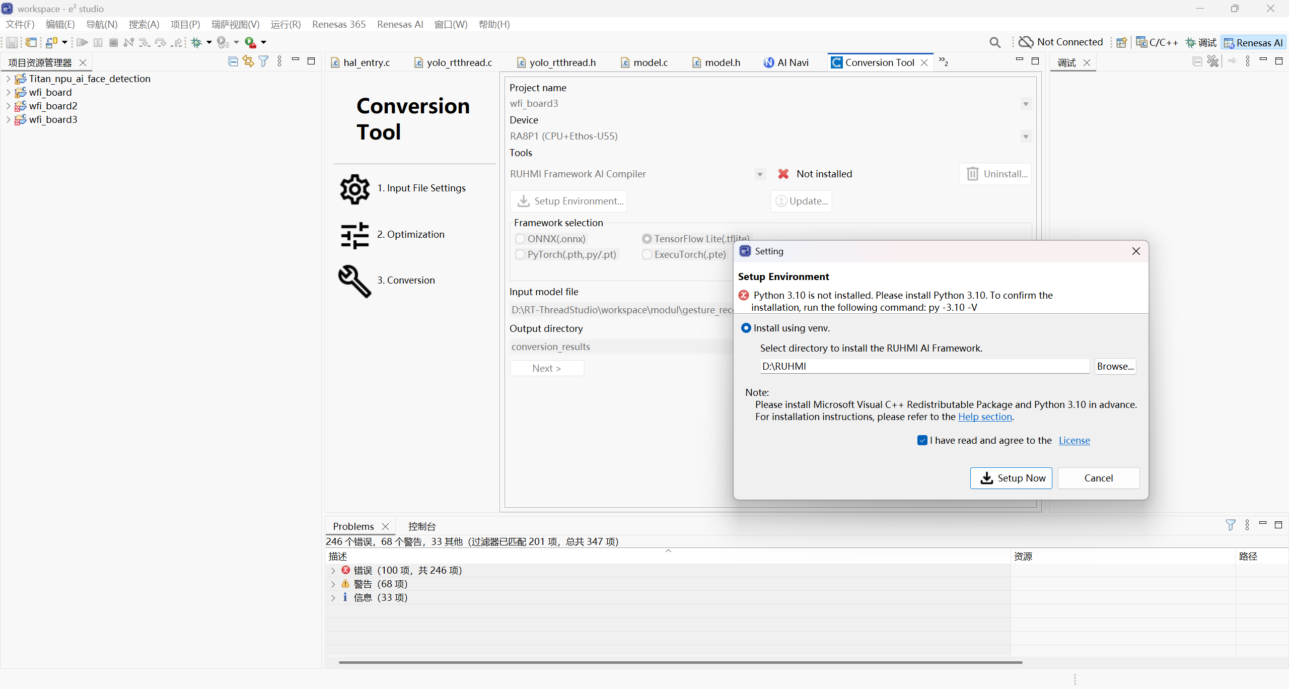Click the magnifier search icon in toolbar
The height and width of the screenshot is (689, 1289).
[995, 43]
